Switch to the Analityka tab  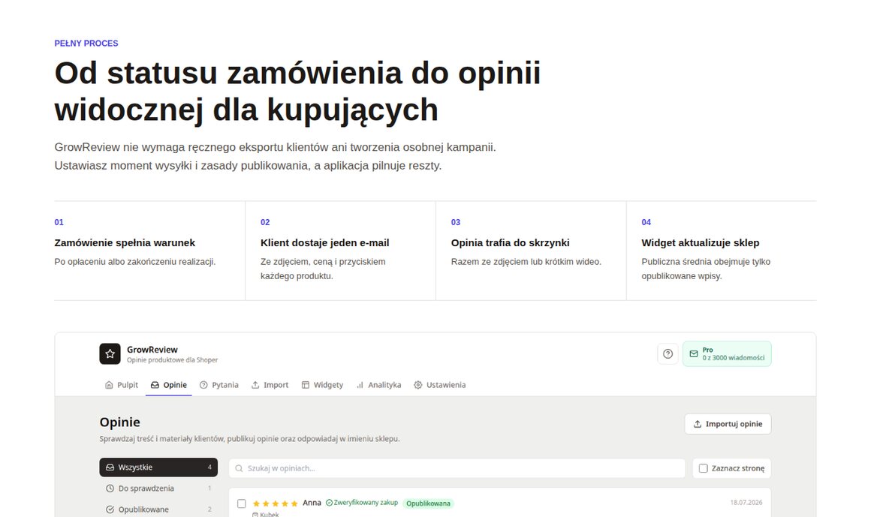coord(378,385)
